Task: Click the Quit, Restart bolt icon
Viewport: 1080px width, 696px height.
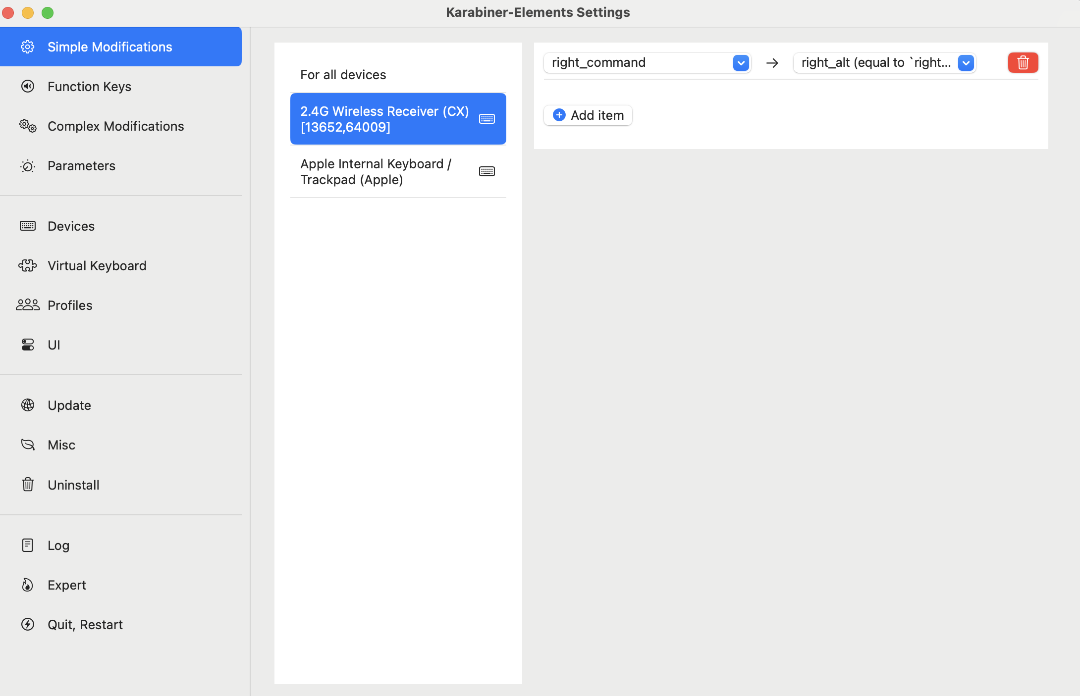Action: coord(28,625)
